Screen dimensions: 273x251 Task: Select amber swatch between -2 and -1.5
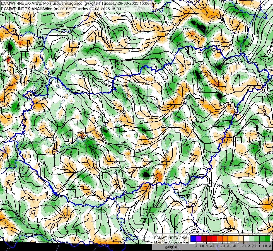[230, 238]
